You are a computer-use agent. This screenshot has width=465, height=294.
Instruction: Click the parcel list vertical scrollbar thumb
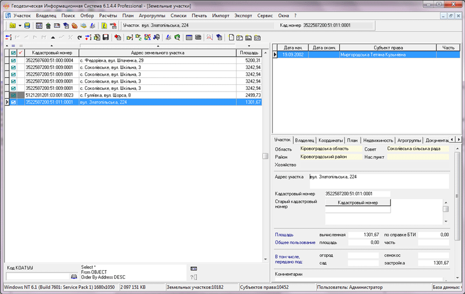coord(266,156)
